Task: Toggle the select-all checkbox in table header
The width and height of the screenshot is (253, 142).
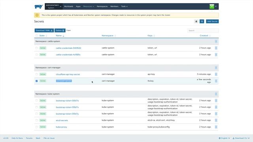Action: (37, 35)
